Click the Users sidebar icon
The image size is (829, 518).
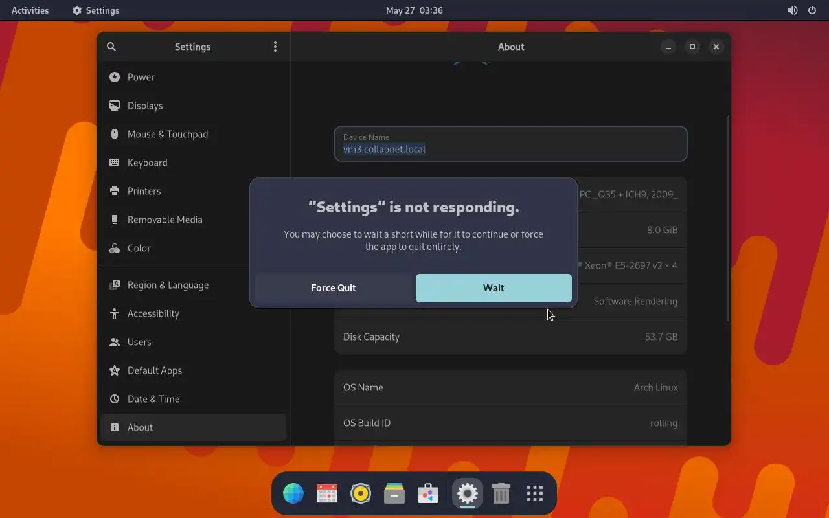[x=115, y=342]
